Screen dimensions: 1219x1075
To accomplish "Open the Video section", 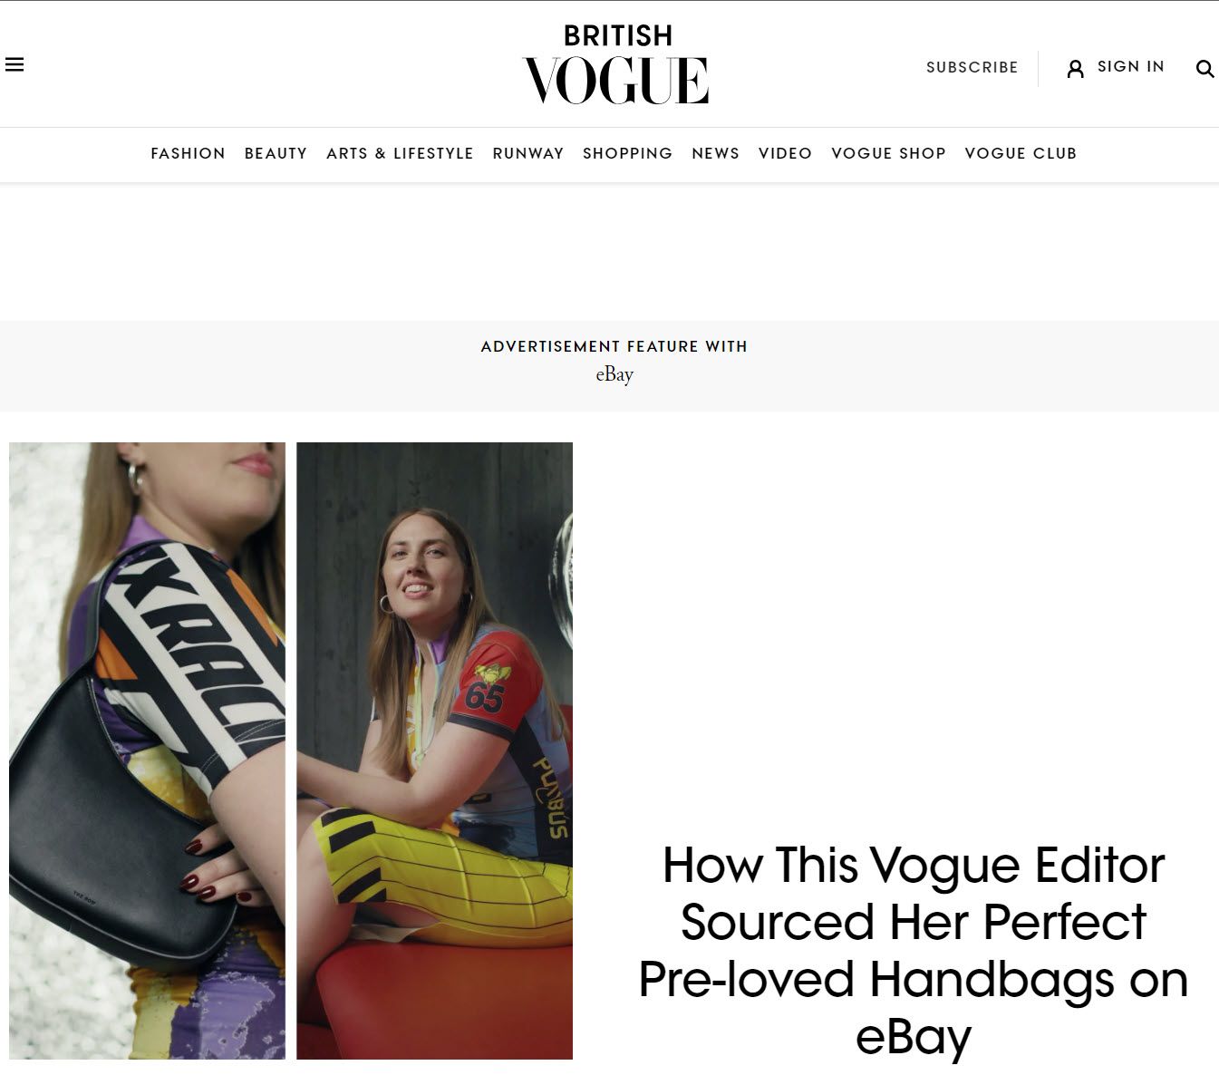I will pyautogui.click(x=785, y=153).
